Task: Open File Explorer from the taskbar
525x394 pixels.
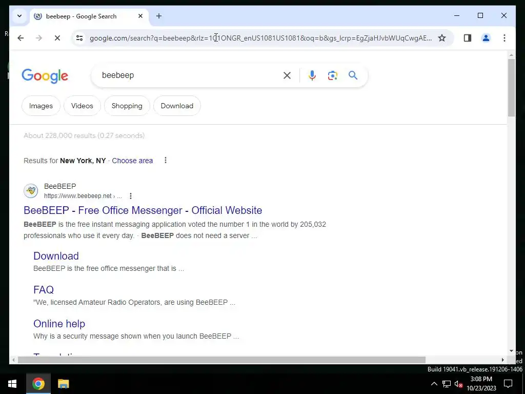Action: [x=63, y=384]
